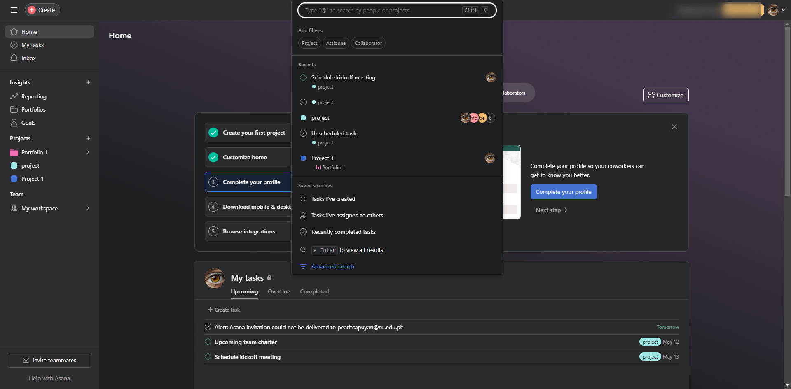Open the untitled recent task under 'project'
791x389 pixels.
[x=397, y=102]
